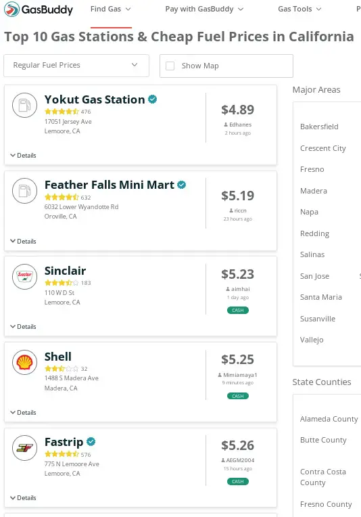Open the Pay with GasBuddy menu

point(204,9)
